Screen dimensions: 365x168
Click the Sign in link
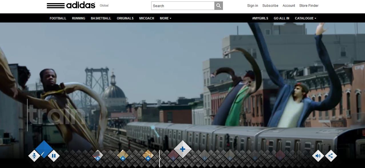tap(253, 6)
